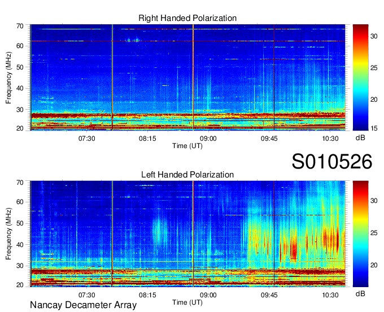Click the 40 frequency tick on the top plot

click(x=20, y=88)
